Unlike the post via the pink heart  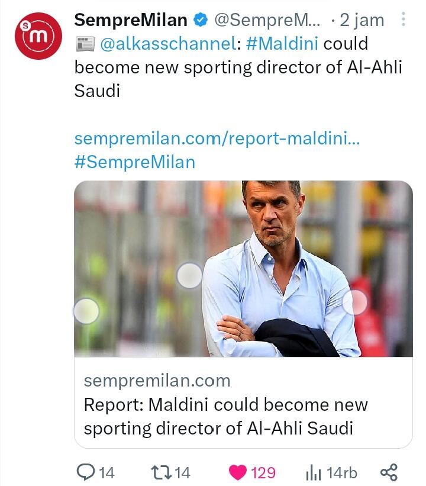[x=238, y=472]
